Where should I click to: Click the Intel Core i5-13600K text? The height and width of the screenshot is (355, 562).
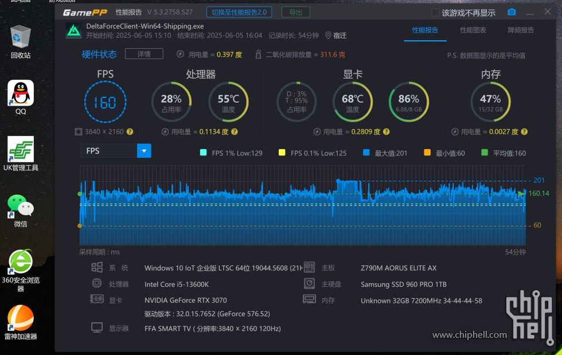tap(177, 284)
